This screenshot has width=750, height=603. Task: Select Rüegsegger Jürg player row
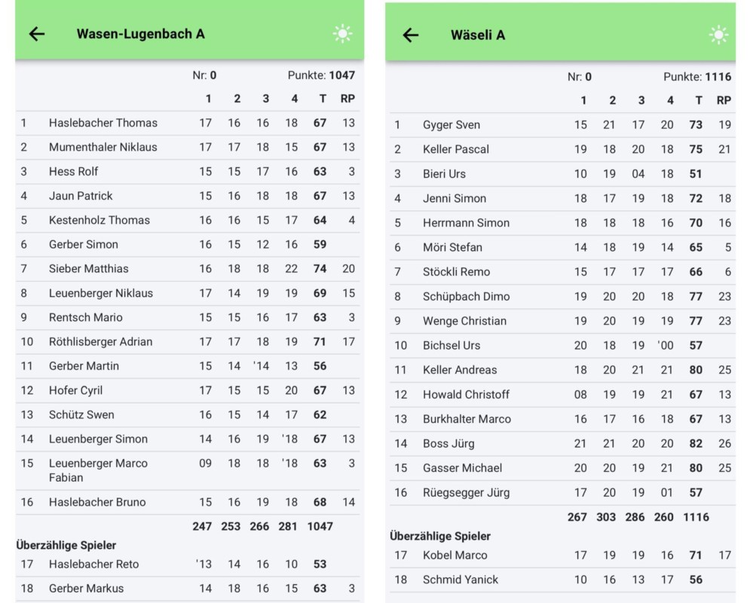click(x=466, y=493)
